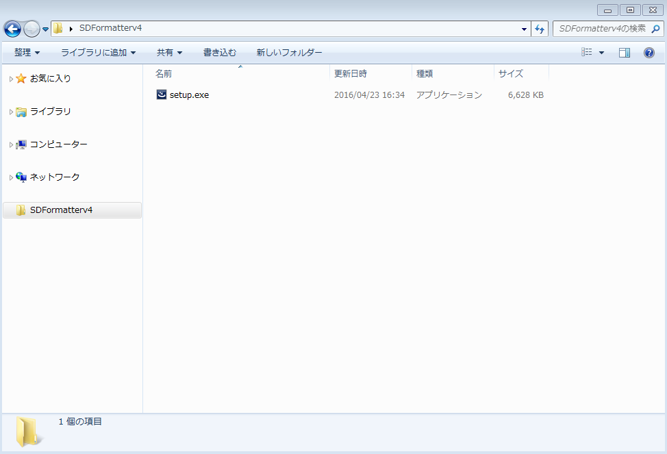Select the setup.exe application icon
The image size is (667, 454).
click(162, 94)
